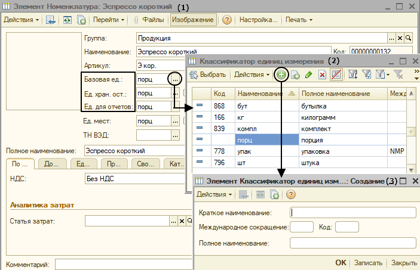Image resolution: width=420 pixels, height=270 pixels.
Task: Click the Артикул field
Action: pos(161,66)
